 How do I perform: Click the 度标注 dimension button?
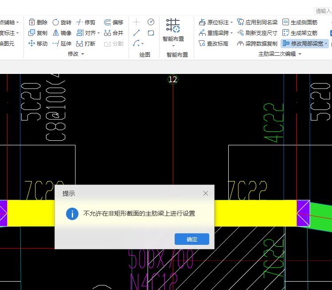pyautogui.click(x=8, y=33)
